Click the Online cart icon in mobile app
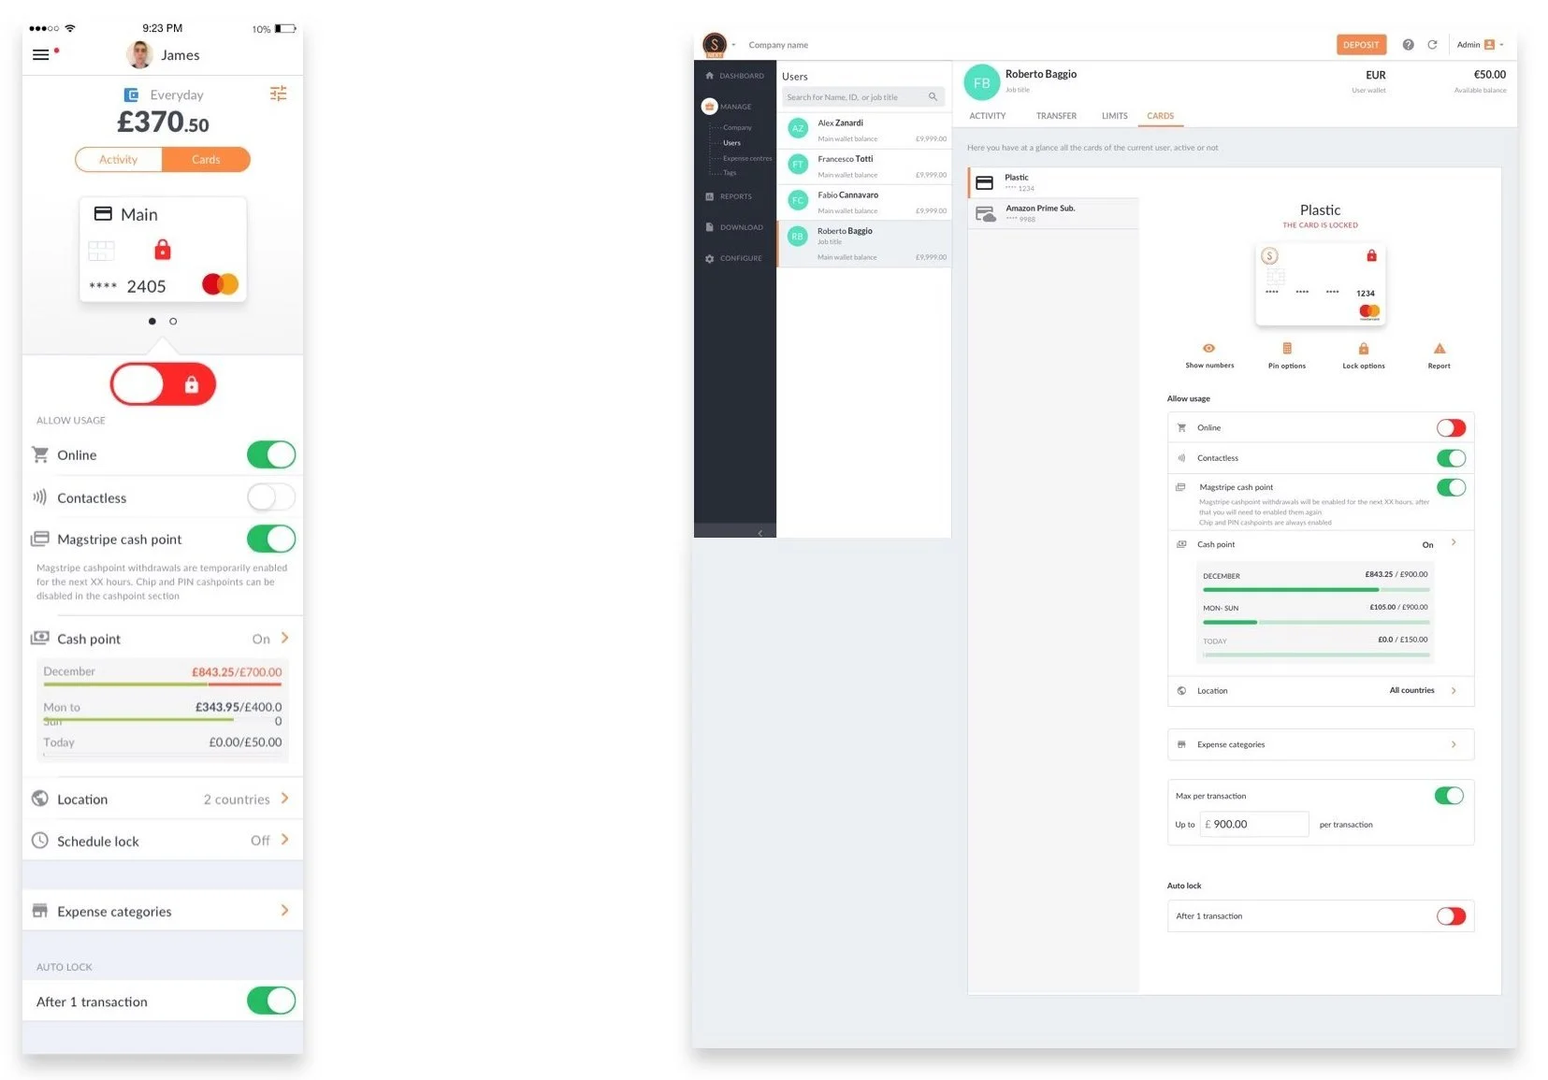The image size is (1548, 1080). 40,454
